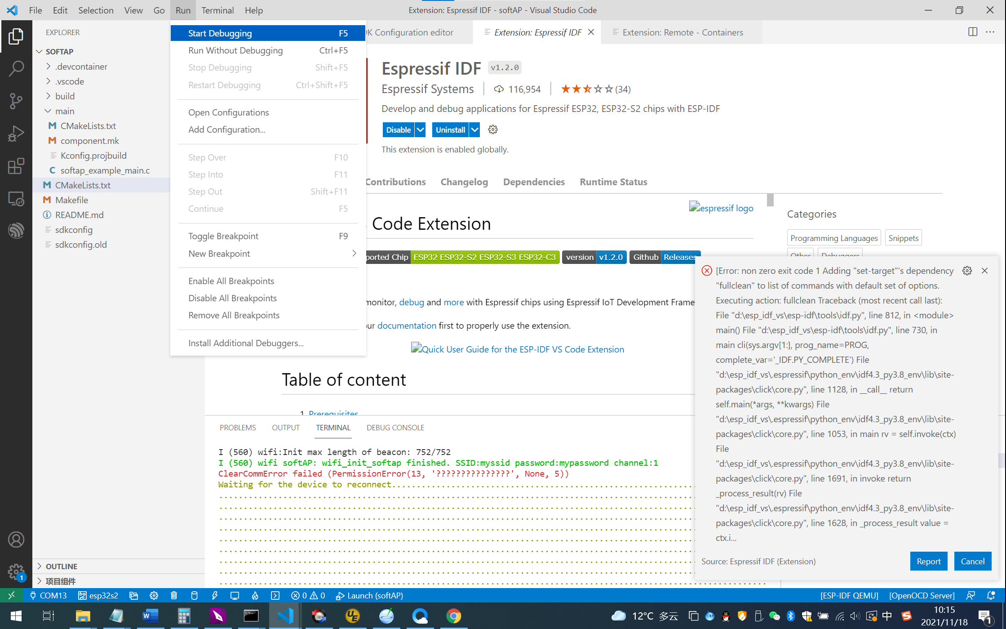Switch to the OUTPUT terminal tab

[x=285, y=428]
